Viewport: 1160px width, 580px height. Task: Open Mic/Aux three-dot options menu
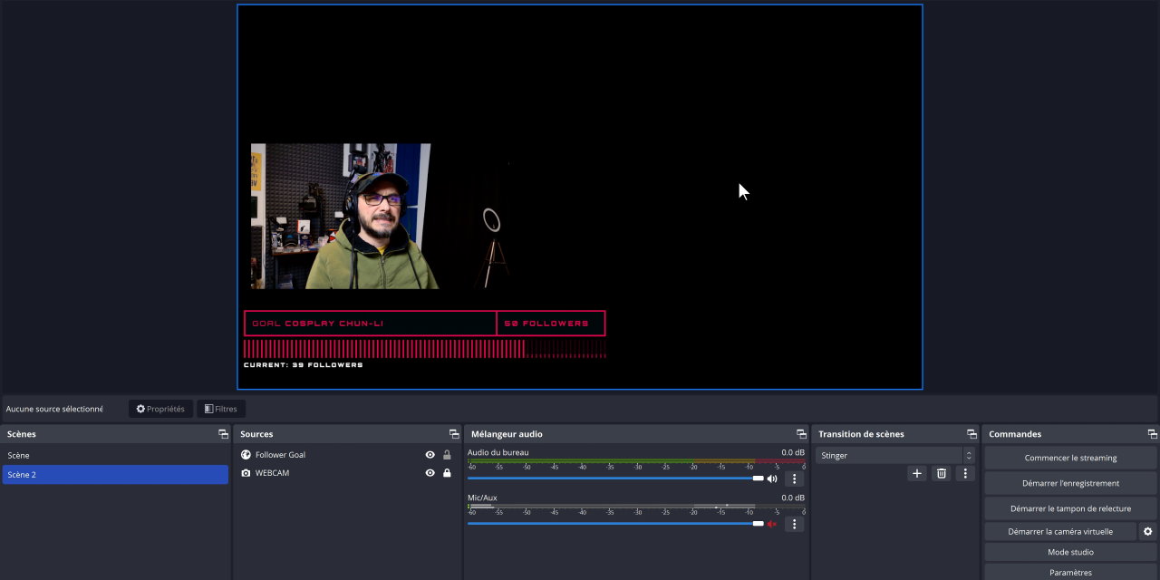[x=794, y=524]
